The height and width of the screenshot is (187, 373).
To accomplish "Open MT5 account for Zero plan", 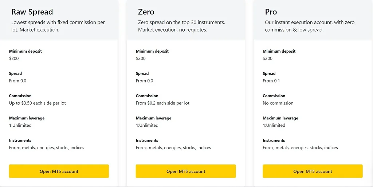I will pyautogui.click(x=186, y=171).
